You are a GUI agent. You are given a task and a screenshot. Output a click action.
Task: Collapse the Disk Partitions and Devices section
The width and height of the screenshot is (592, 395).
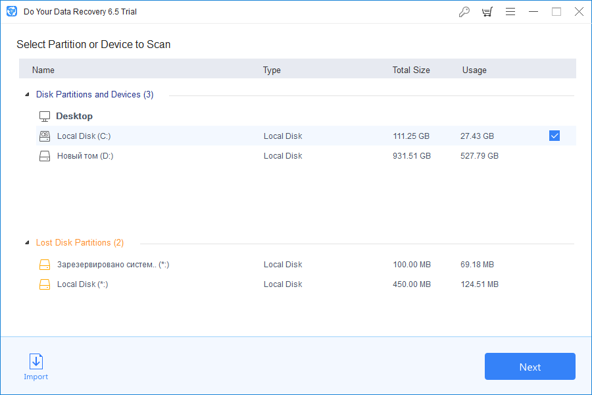coord(26,94)
